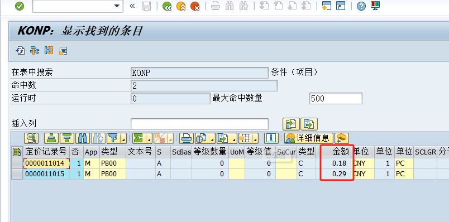Click the refresh arrows icon under the title
The width and height of the screenshot is (449, 222).
click(x=20, y=51)
